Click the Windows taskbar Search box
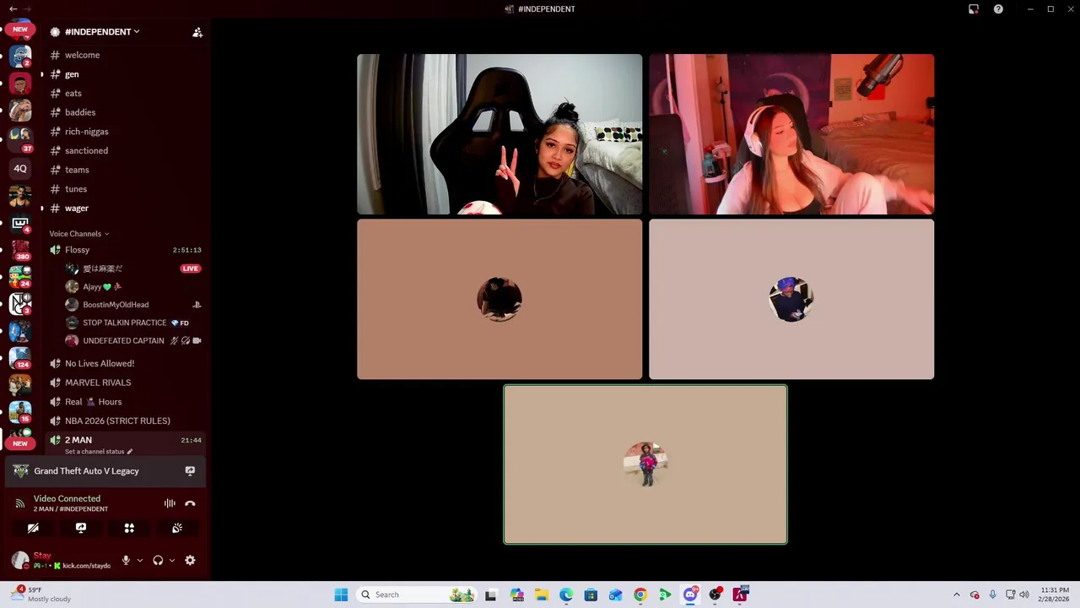Image resolution: width=1080 pixels, height=608 pixels. 417,594
